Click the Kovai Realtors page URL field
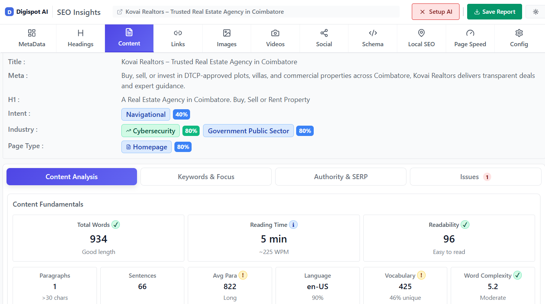The image size is (545, 304). 256,12
